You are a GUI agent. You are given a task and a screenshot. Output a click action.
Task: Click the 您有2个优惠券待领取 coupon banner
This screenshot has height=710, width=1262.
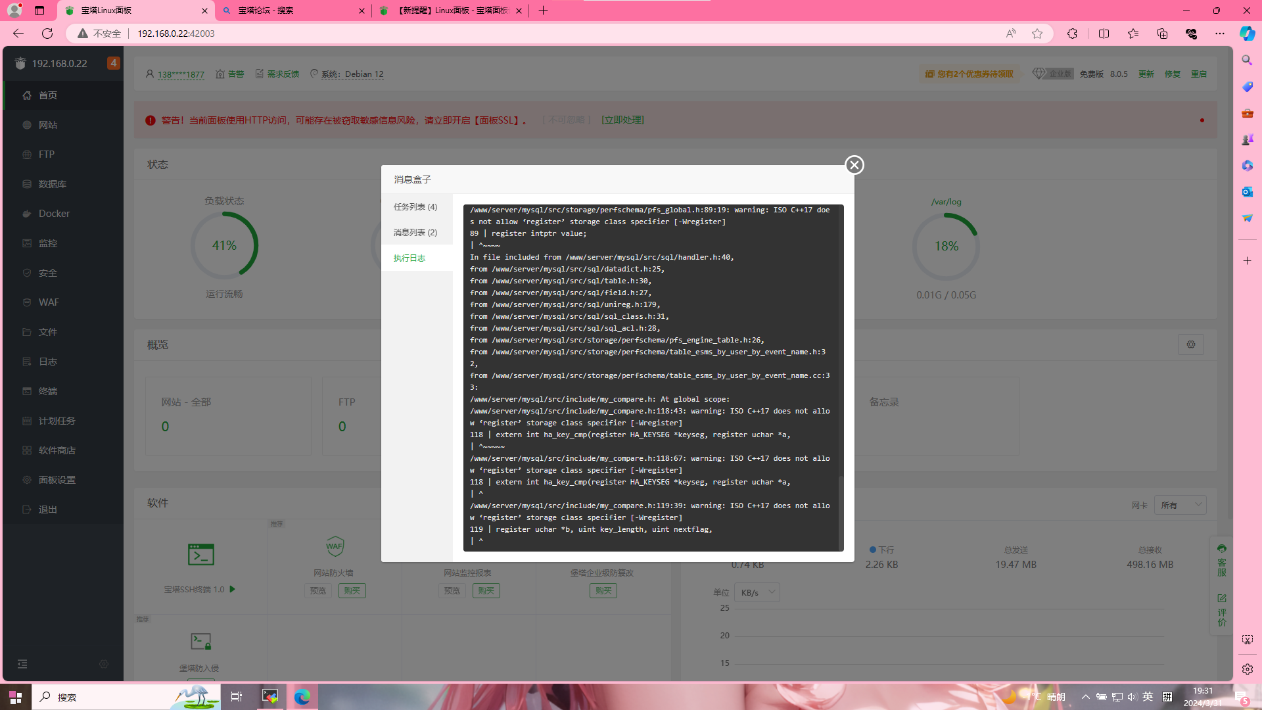pos(970,74)
